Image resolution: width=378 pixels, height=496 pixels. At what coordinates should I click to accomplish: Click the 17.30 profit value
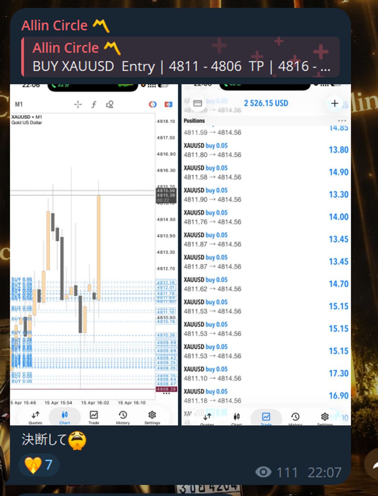(339, 373)
